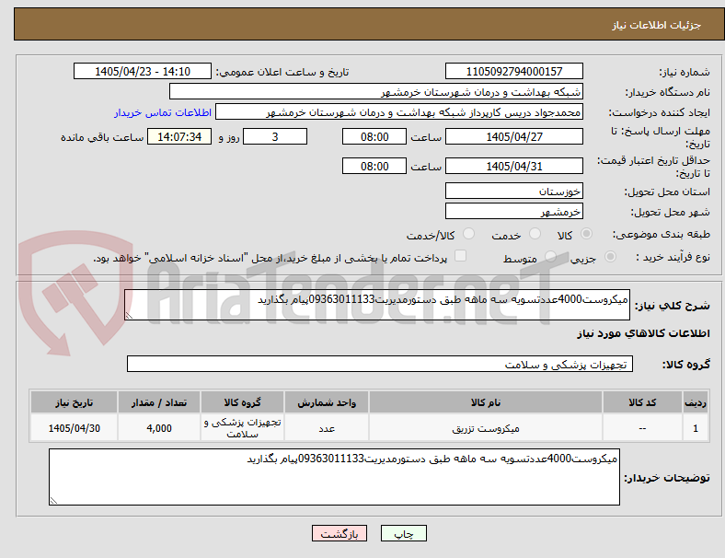The width and height of the screenshot is (725, 558).
Task: Click the remaining days field showing 3
Action: pos(275,136)
